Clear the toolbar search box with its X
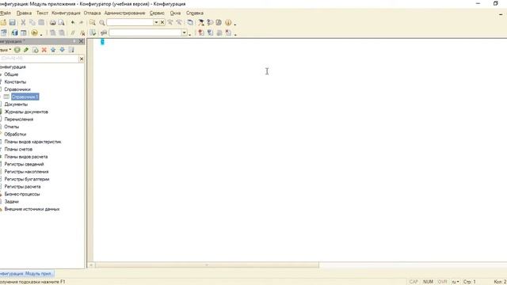 [x=162, y=22]
